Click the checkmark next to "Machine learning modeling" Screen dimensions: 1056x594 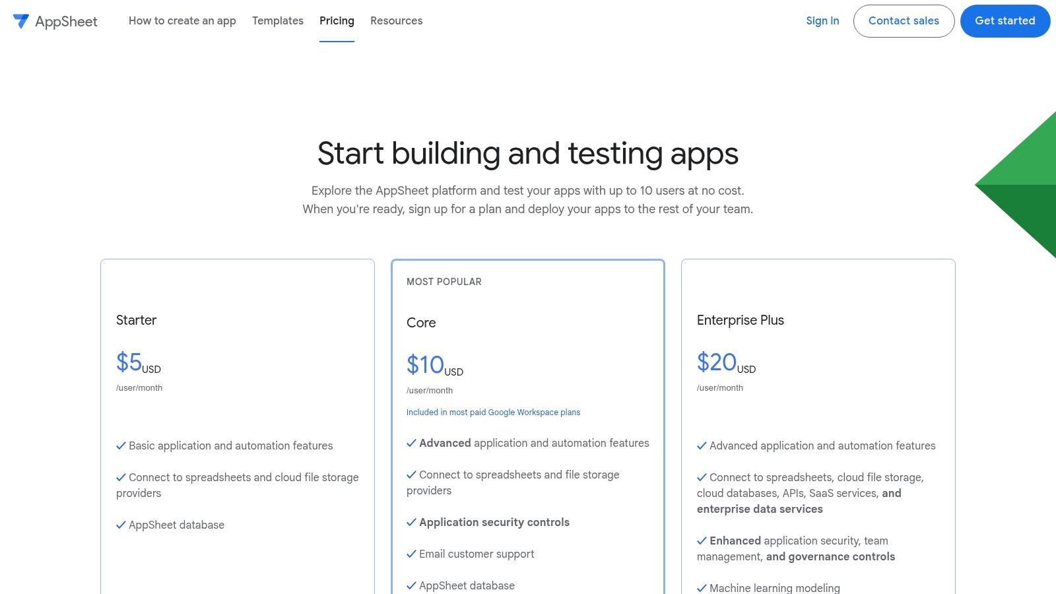tap(701, 587)
